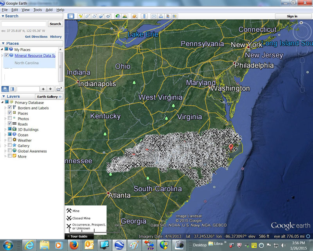Disable the Roads layer checkbox

[x=9, y=124]
